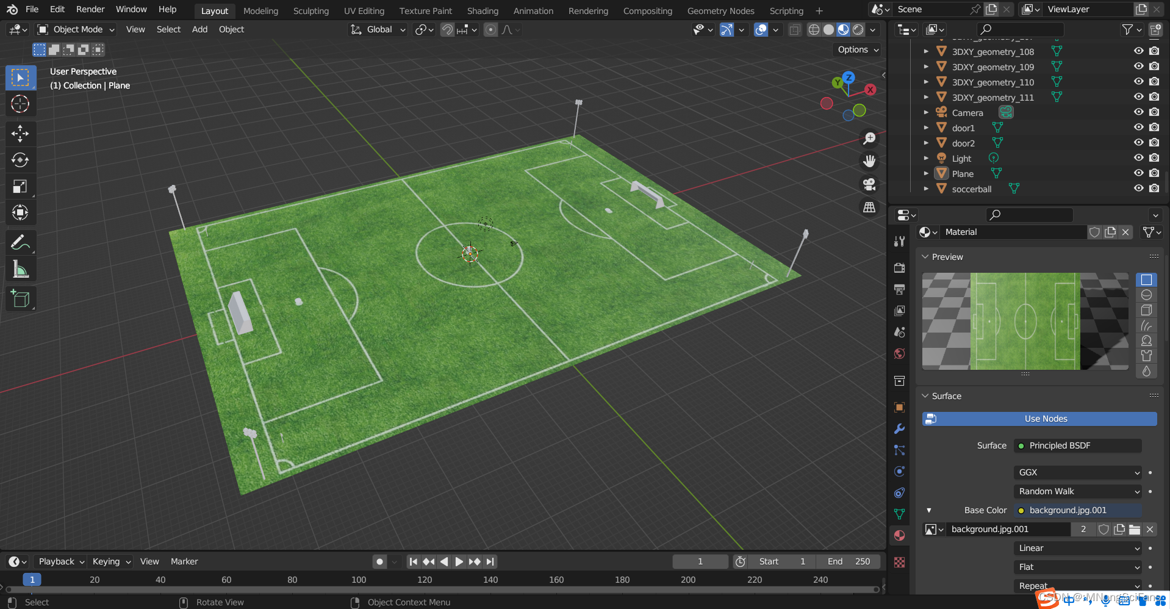Switch to the Shading workspace tab
The height and width of the screenshot is (609, 1170).
click(483, 11)
